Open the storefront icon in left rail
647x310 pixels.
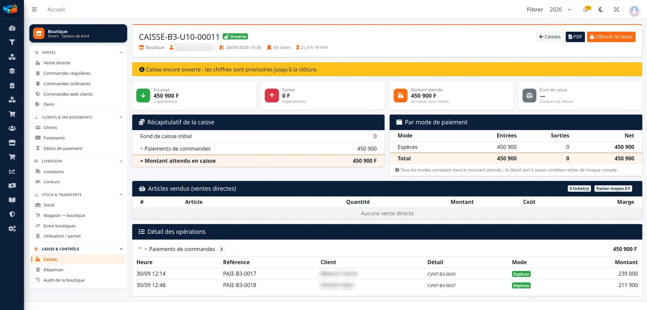(12, 143)
